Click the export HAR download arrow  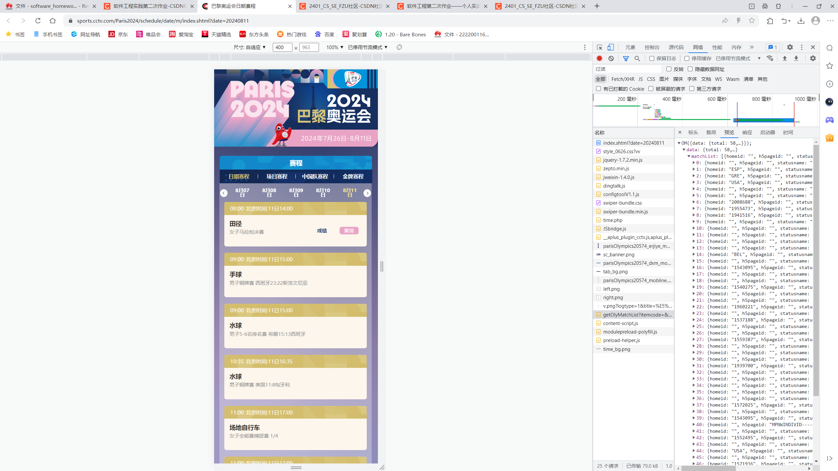pyautogui.click(x=796, y=58)
